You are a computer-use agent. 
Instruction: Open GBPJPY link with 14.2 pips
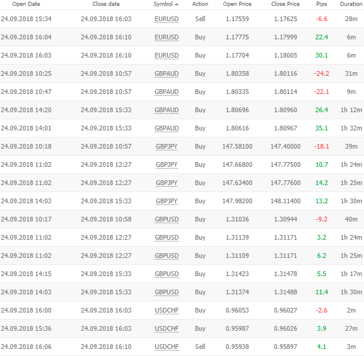click(166, 183)
